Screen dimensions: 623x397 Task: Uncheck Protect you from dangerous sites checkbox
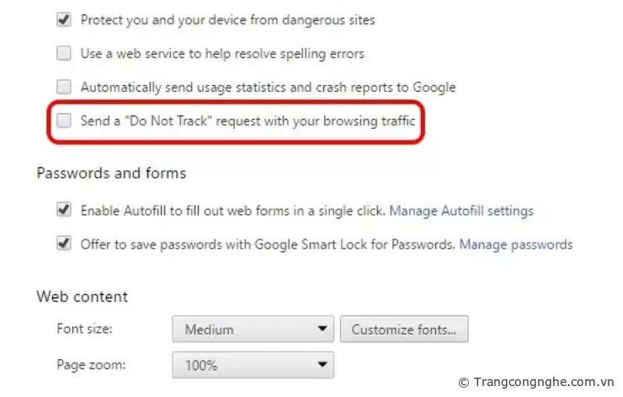[x=64, y=19]
